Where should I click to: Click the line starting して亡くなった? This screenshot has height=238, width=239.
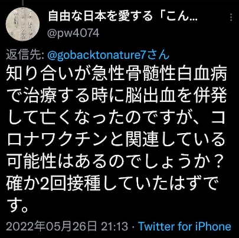coord(116,118)
